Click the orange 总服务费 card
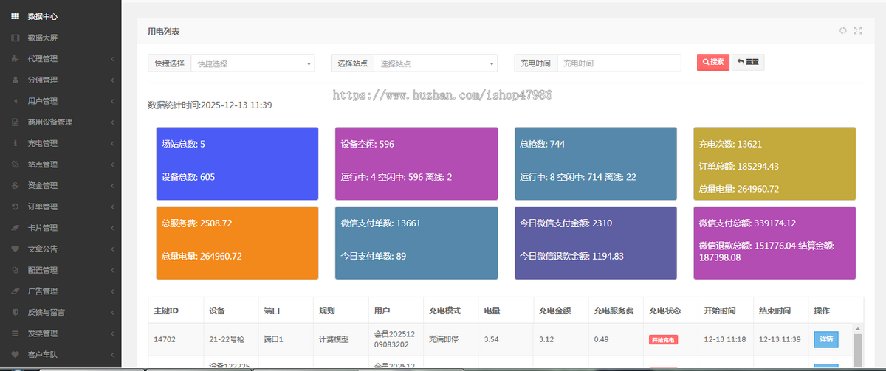This screenshot has height=371, width=886. click(237, 243)
